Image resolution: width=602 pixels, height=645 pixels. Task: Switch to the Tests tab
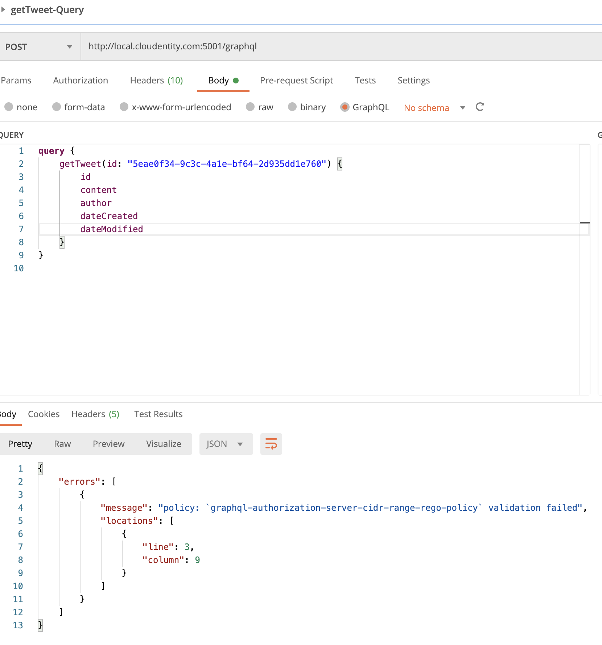coord(365,80)
